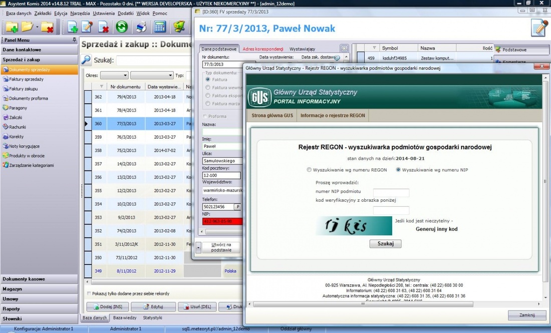Click the invoice edit icon in document window
This screenshot has width=551, height=333.
click(x=539, y=28)
